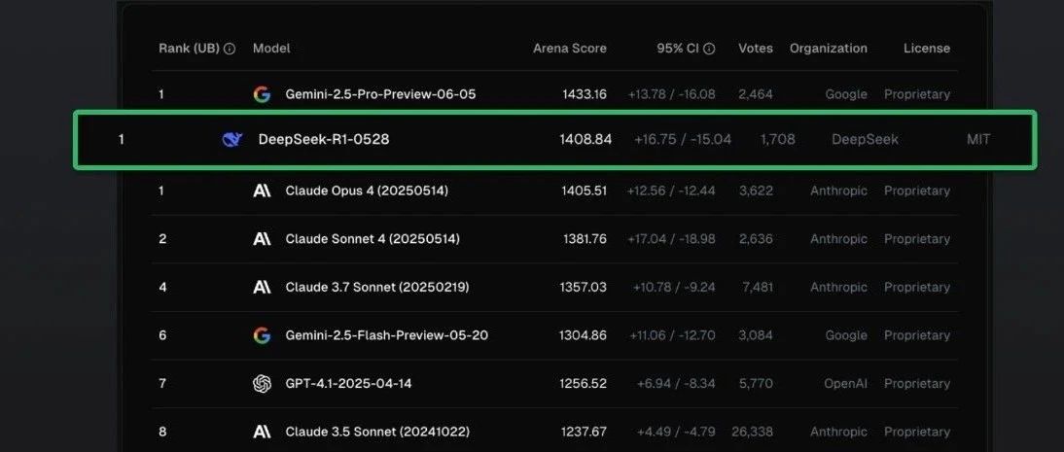Click the DeepSeek whale logo icon
Viewport: 1064px width, 452px height.
click(x=232, y=140)
